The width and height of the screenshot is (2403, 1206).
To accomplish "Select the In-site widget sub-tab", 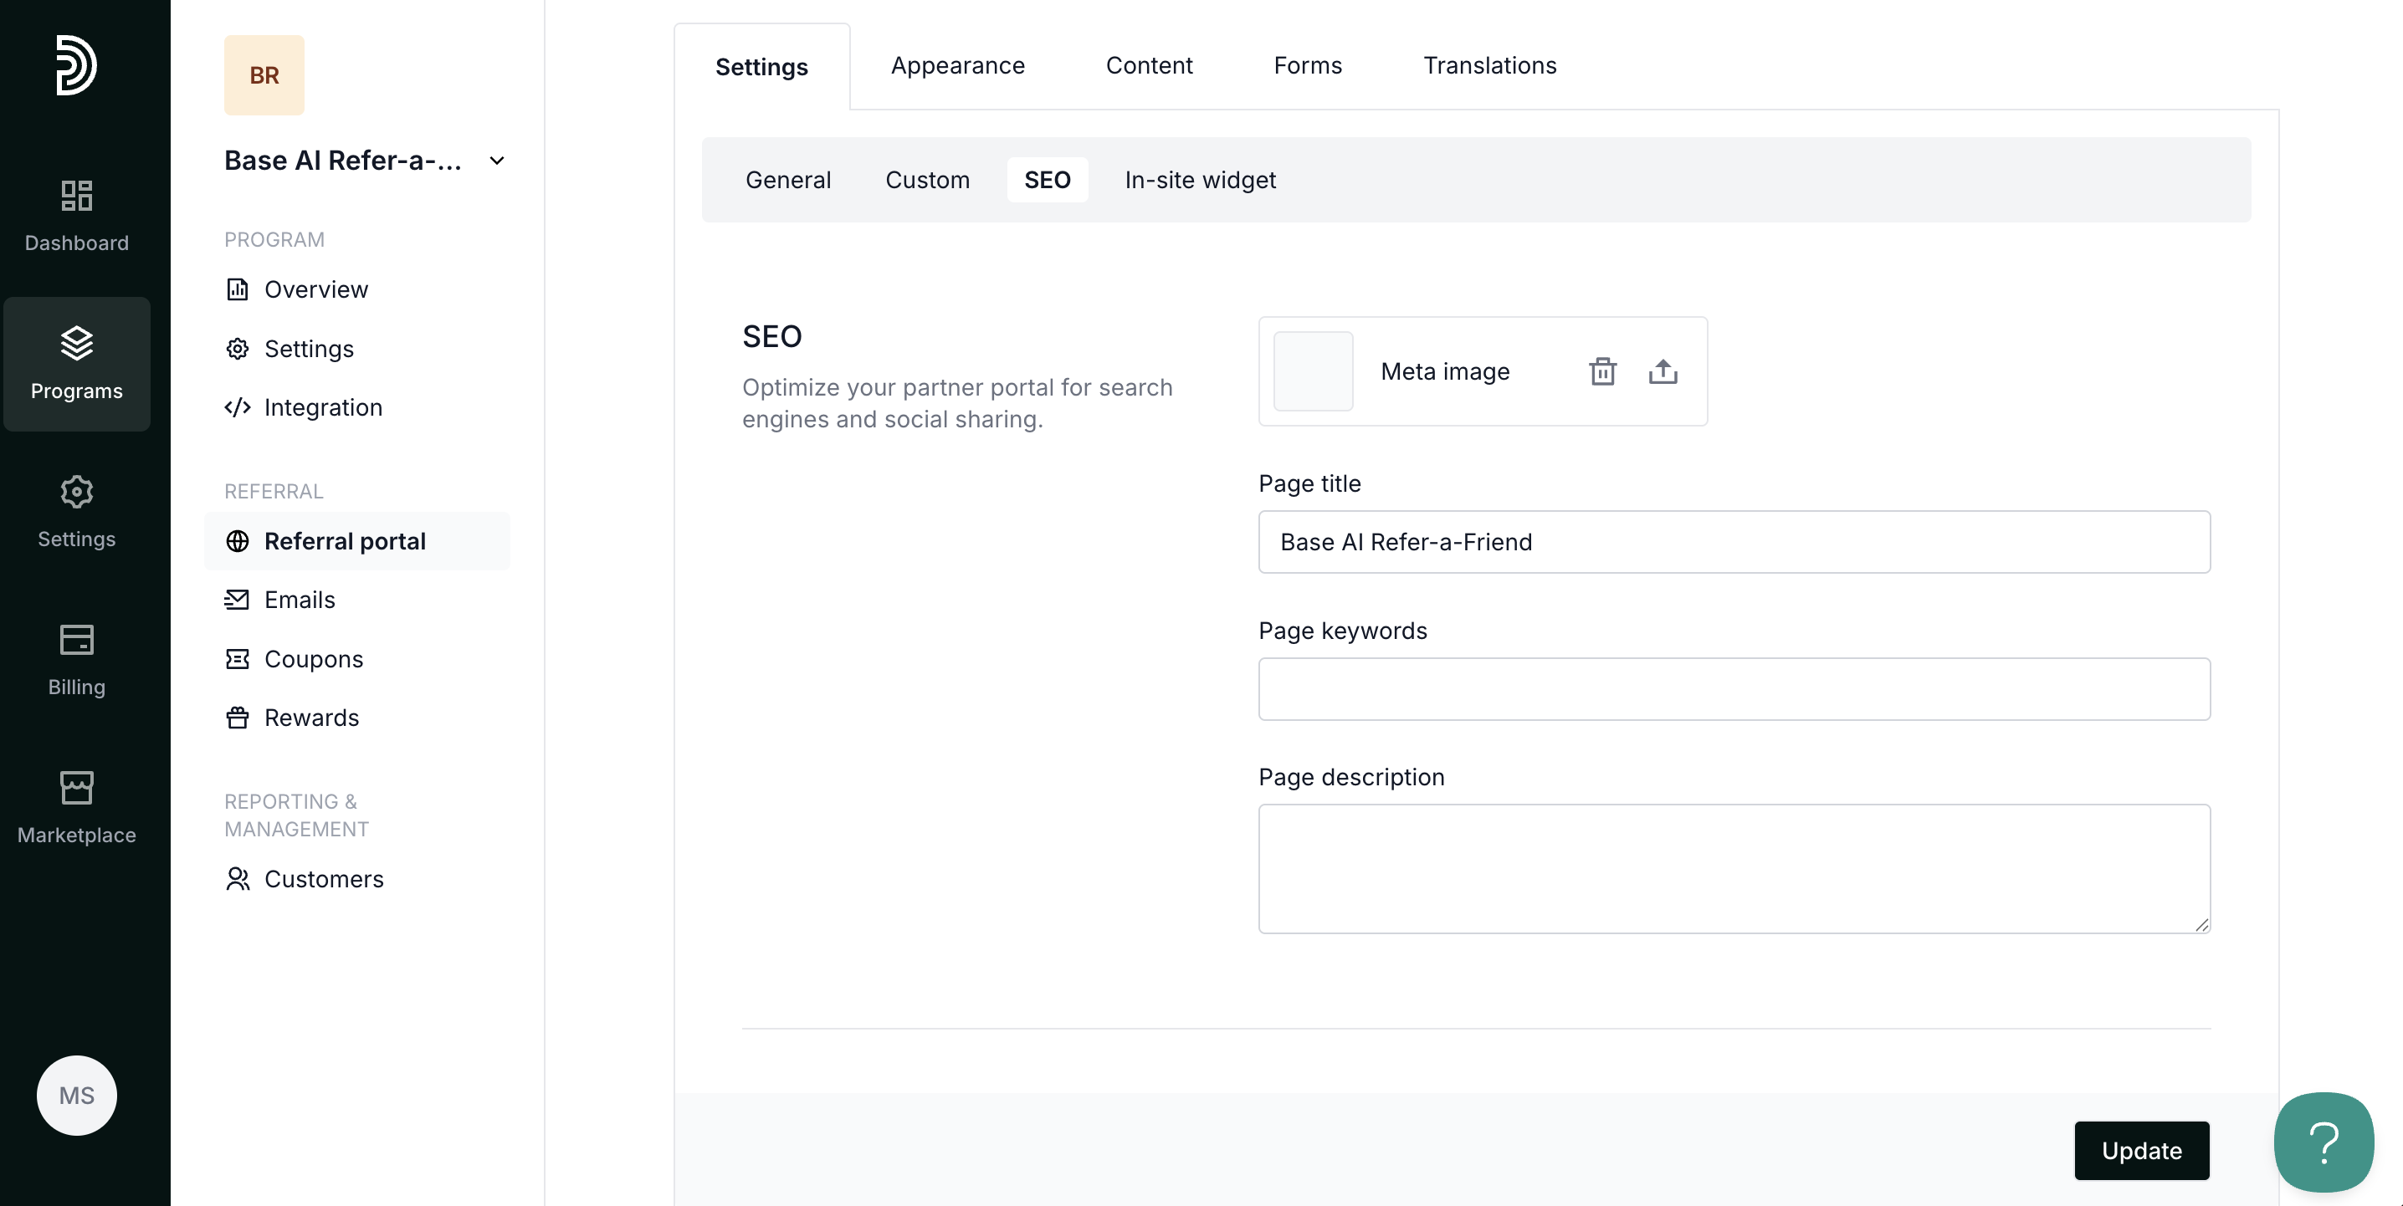I will point(1200,180).
